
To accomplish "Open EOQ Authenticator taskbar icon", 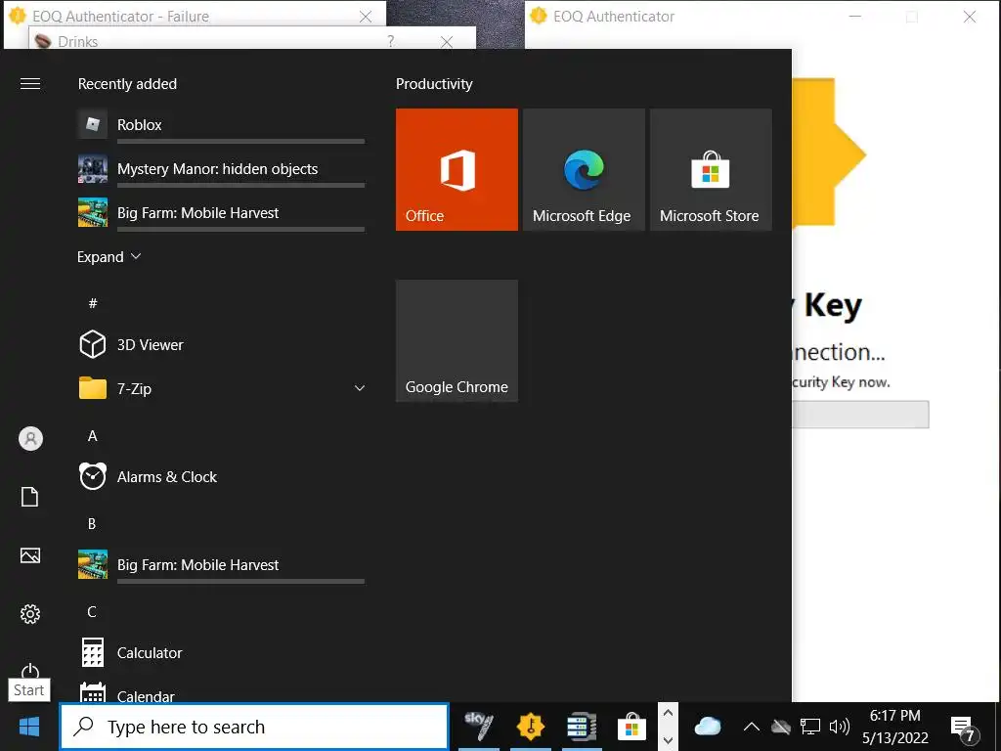I will [x=531, y=727].
